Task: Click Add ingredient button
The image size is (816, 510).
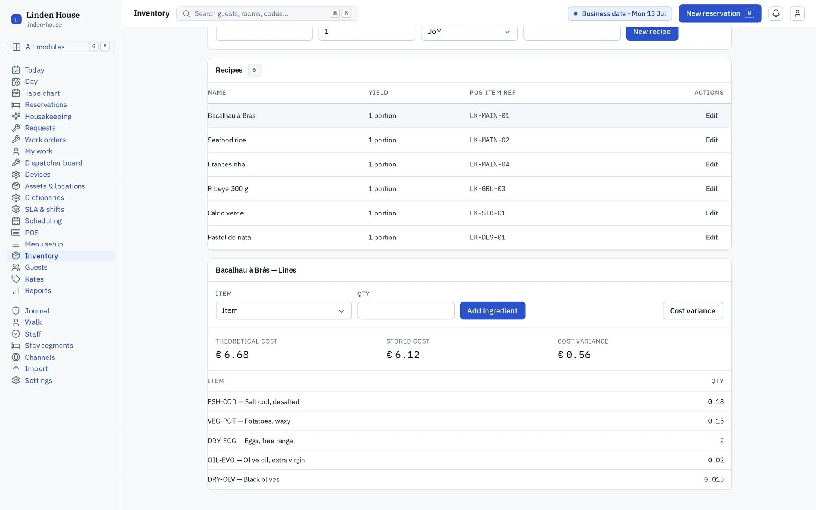Action: (x=492, y=311)
